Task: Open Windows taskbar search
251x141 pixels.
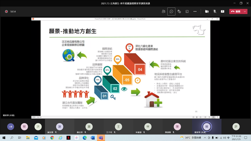Action: (12, 138)
